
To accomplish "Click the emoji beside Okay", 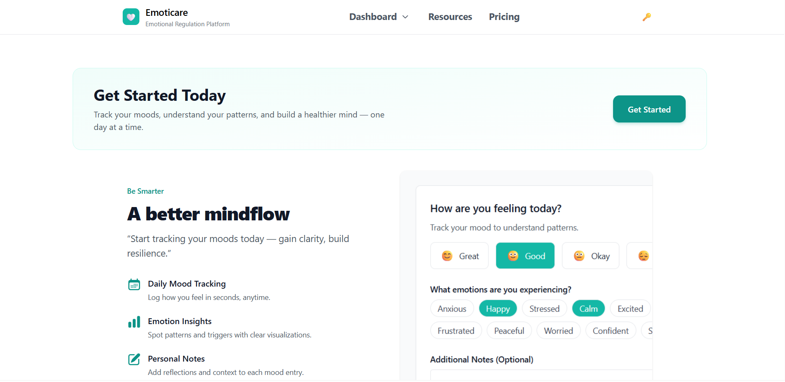I will [x=579, y=256].
